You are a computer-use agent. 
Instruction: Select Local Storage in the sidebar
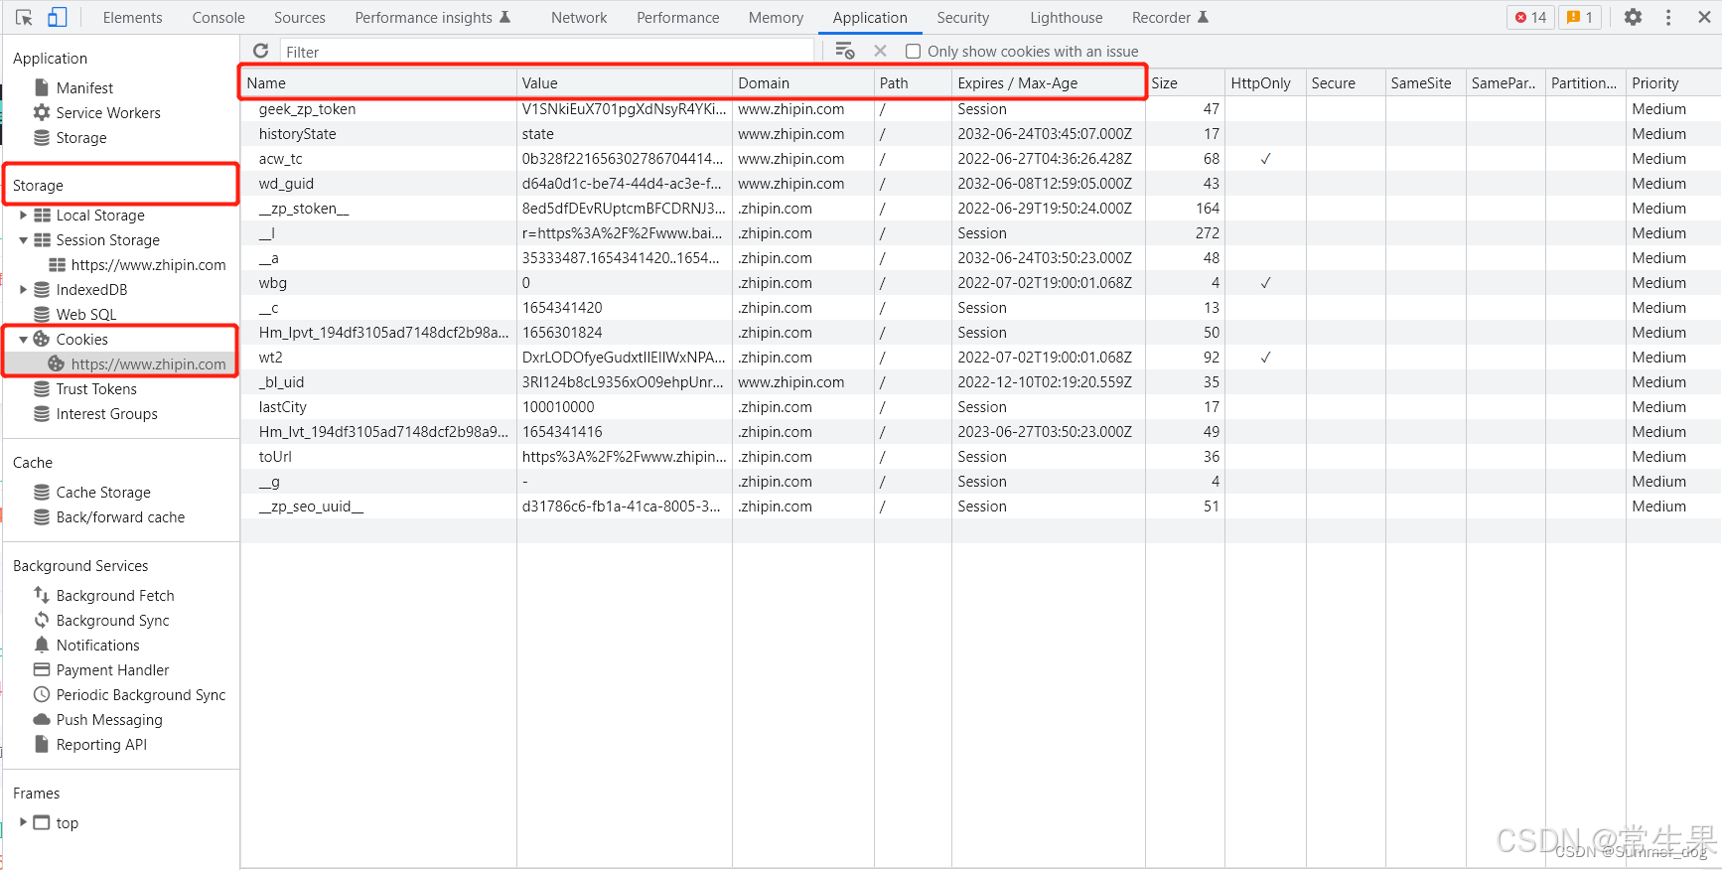tap(100, 215)
